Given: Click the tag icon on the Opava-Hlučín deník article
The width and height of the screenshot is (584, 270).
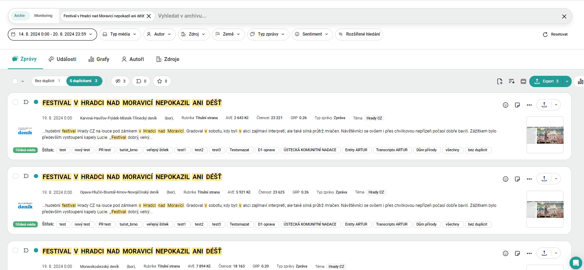Looking at the screenshot, I should (x=26, y=176).
